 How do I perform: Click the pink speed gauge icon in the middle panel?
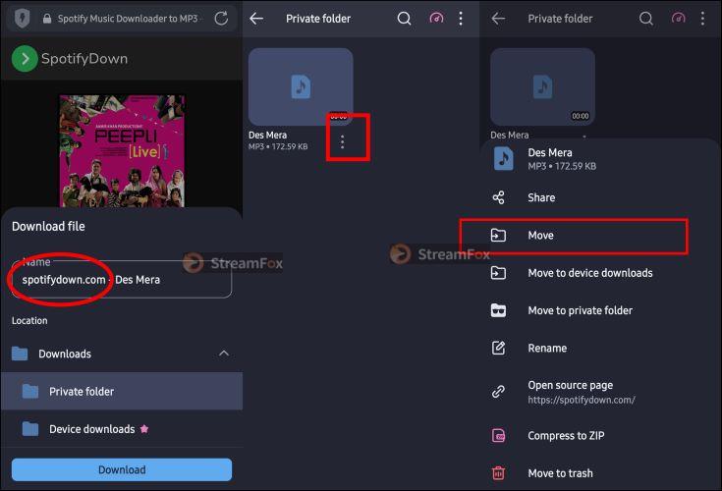point(436,19)
